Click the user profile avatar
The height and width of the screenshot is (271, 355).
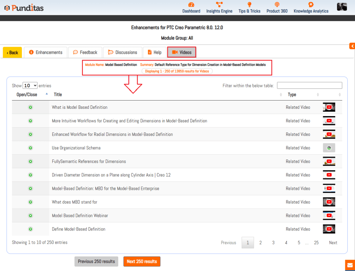[342, 7]
